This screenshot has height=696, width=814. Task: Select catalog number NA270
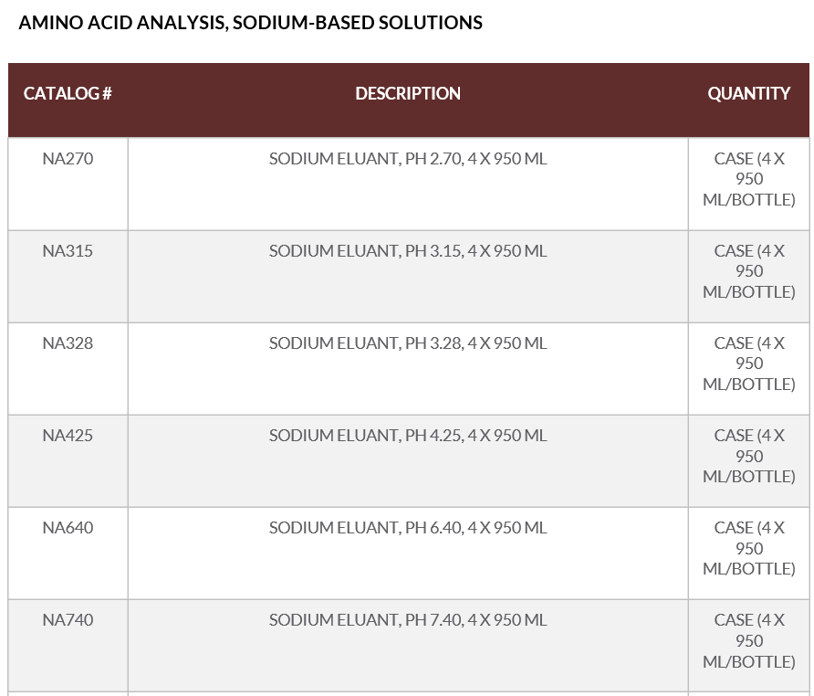[68, 159]
